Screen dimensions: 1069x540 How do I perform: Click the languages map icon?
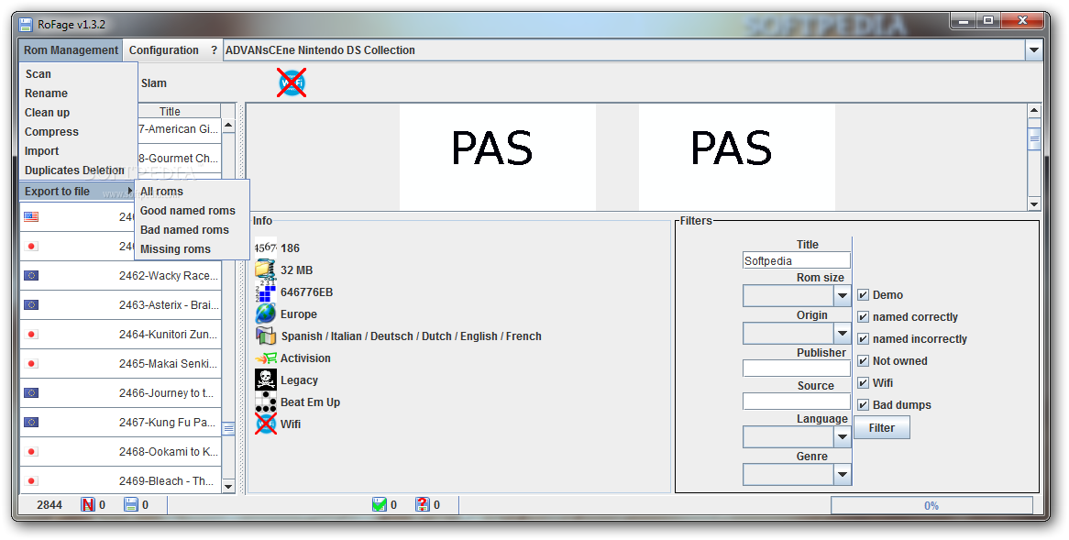coord(265,336)
